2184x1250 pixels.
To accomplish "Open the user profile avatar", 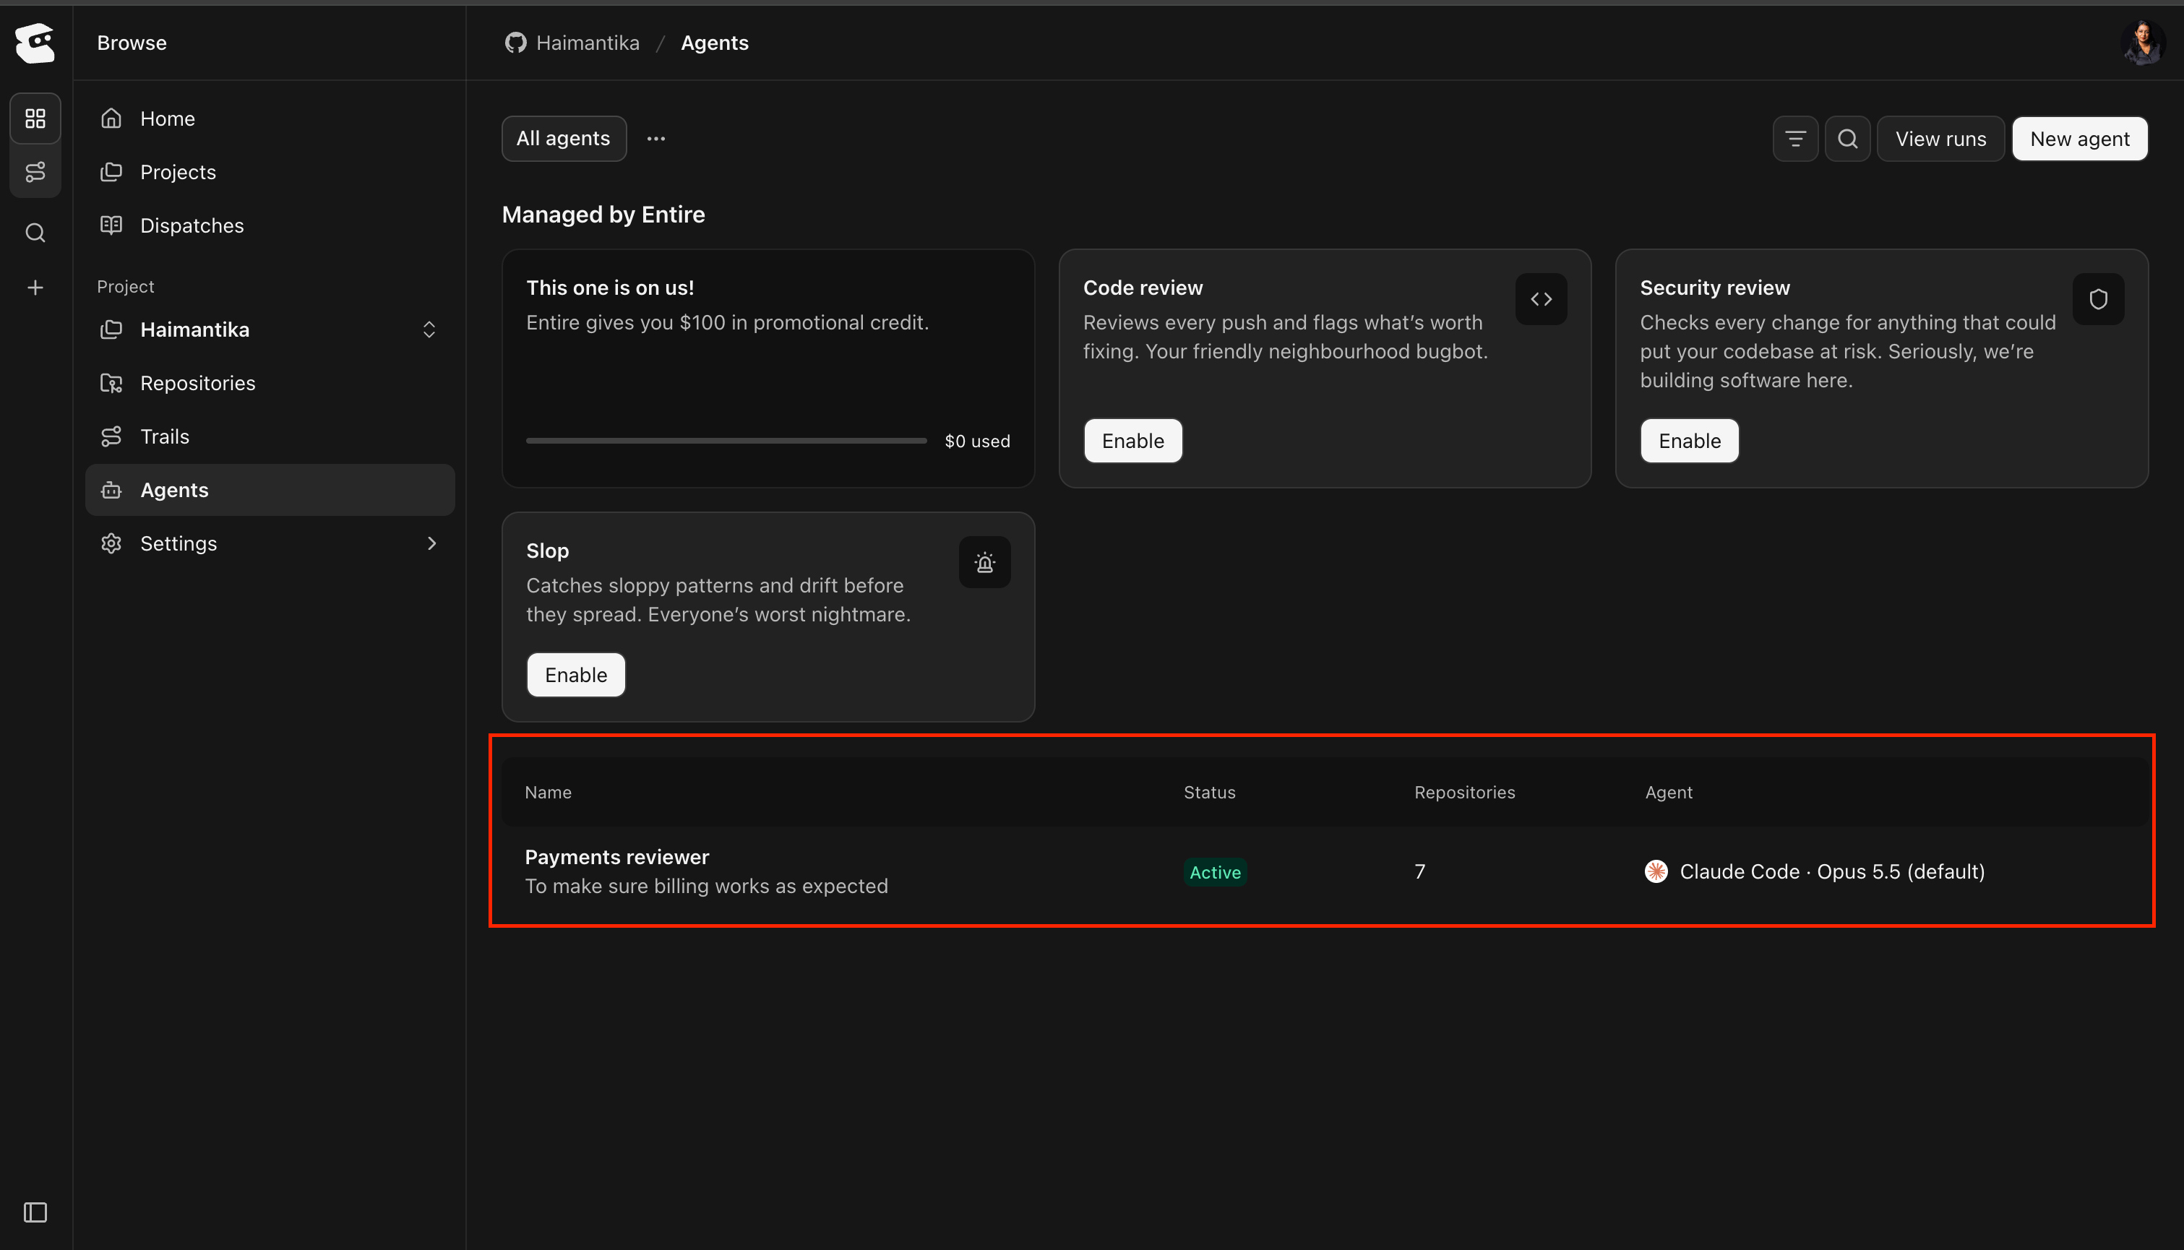I will click(2143, 43).
